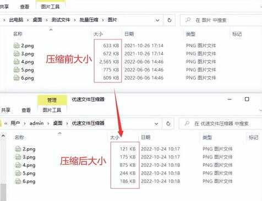Sort by 名称 column in upper window
This screenshot has height=201, width=262.
tap(18, 34)
